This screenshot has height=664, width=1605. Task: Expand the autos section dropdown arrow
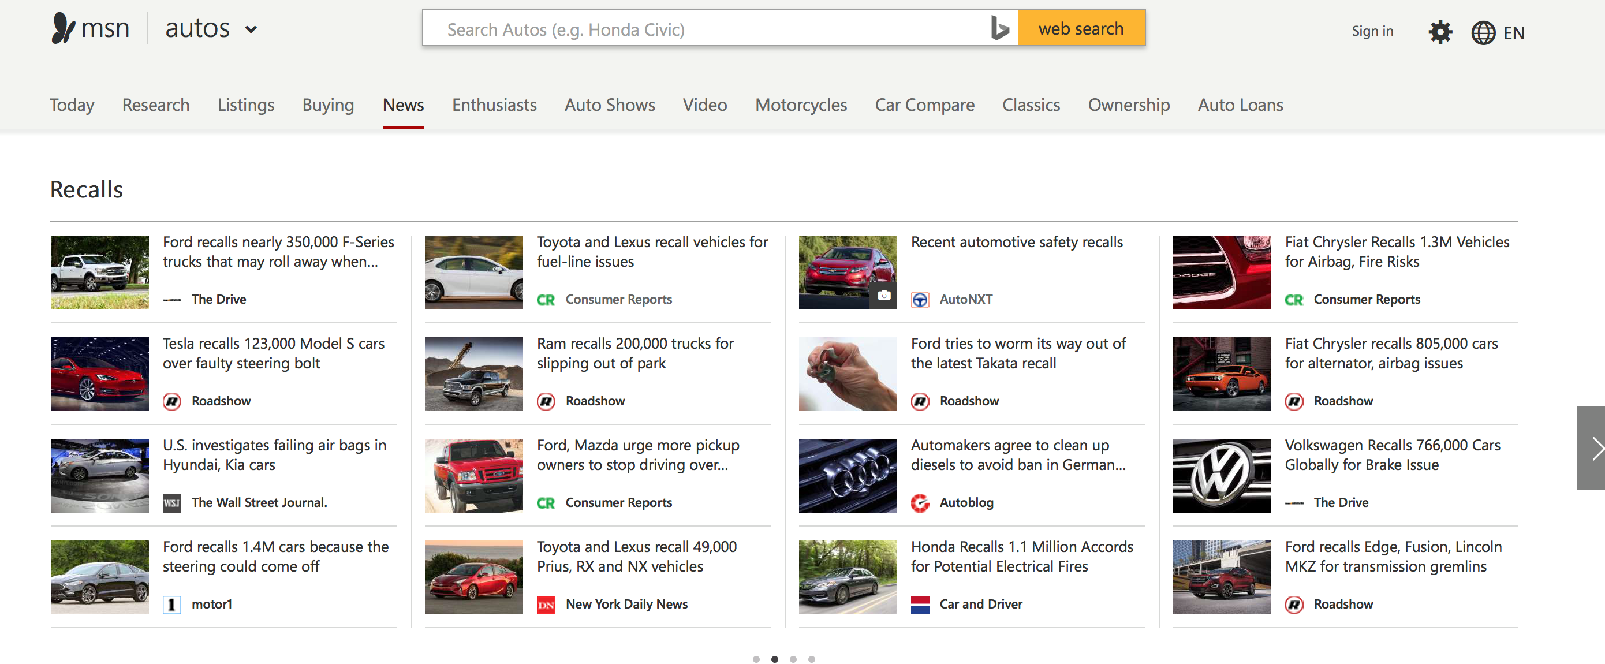coord(251,29)
